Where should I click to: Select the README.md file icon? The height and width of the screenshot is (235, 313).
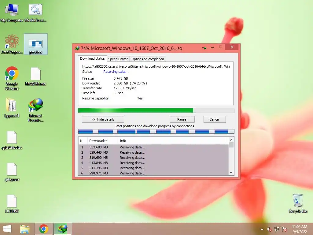click(36, 77)
